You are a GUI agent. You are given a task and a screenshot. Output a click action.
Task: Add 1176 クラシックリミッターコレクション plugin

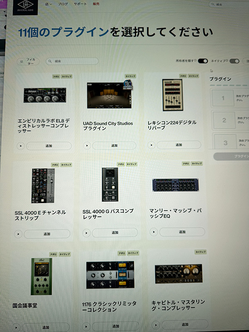(116, 326)
